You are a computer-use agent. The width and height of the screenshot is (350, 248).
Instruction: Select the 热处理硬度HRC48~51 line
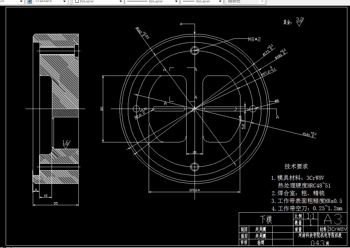pos(304,185)
